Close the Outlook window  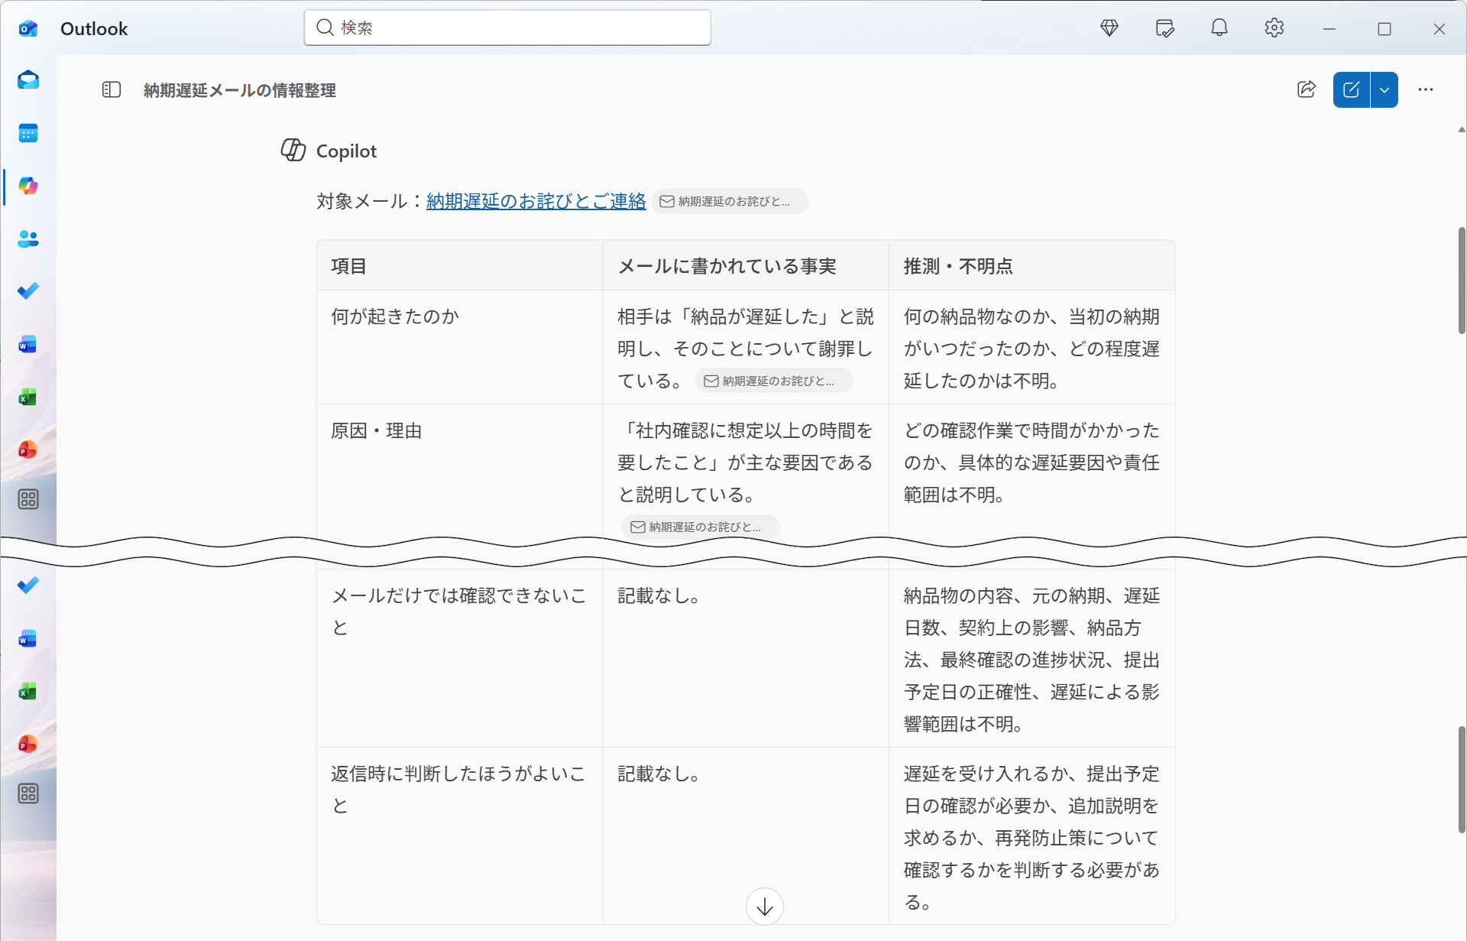coord(1439,28)
